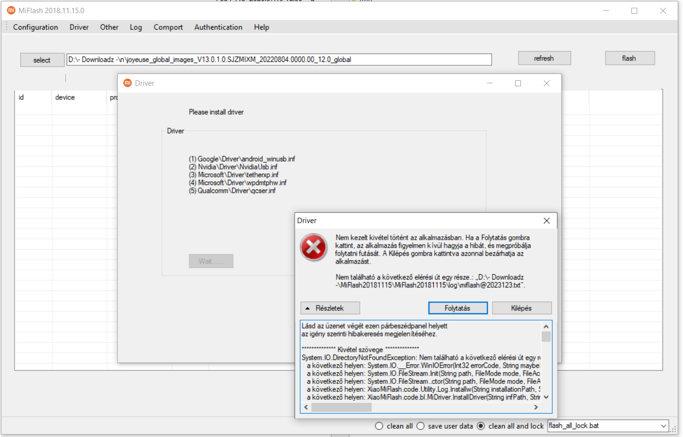The image size is (683, 437).
Task: Click the Driver window Mi logo icon
Action: [128, 83]
